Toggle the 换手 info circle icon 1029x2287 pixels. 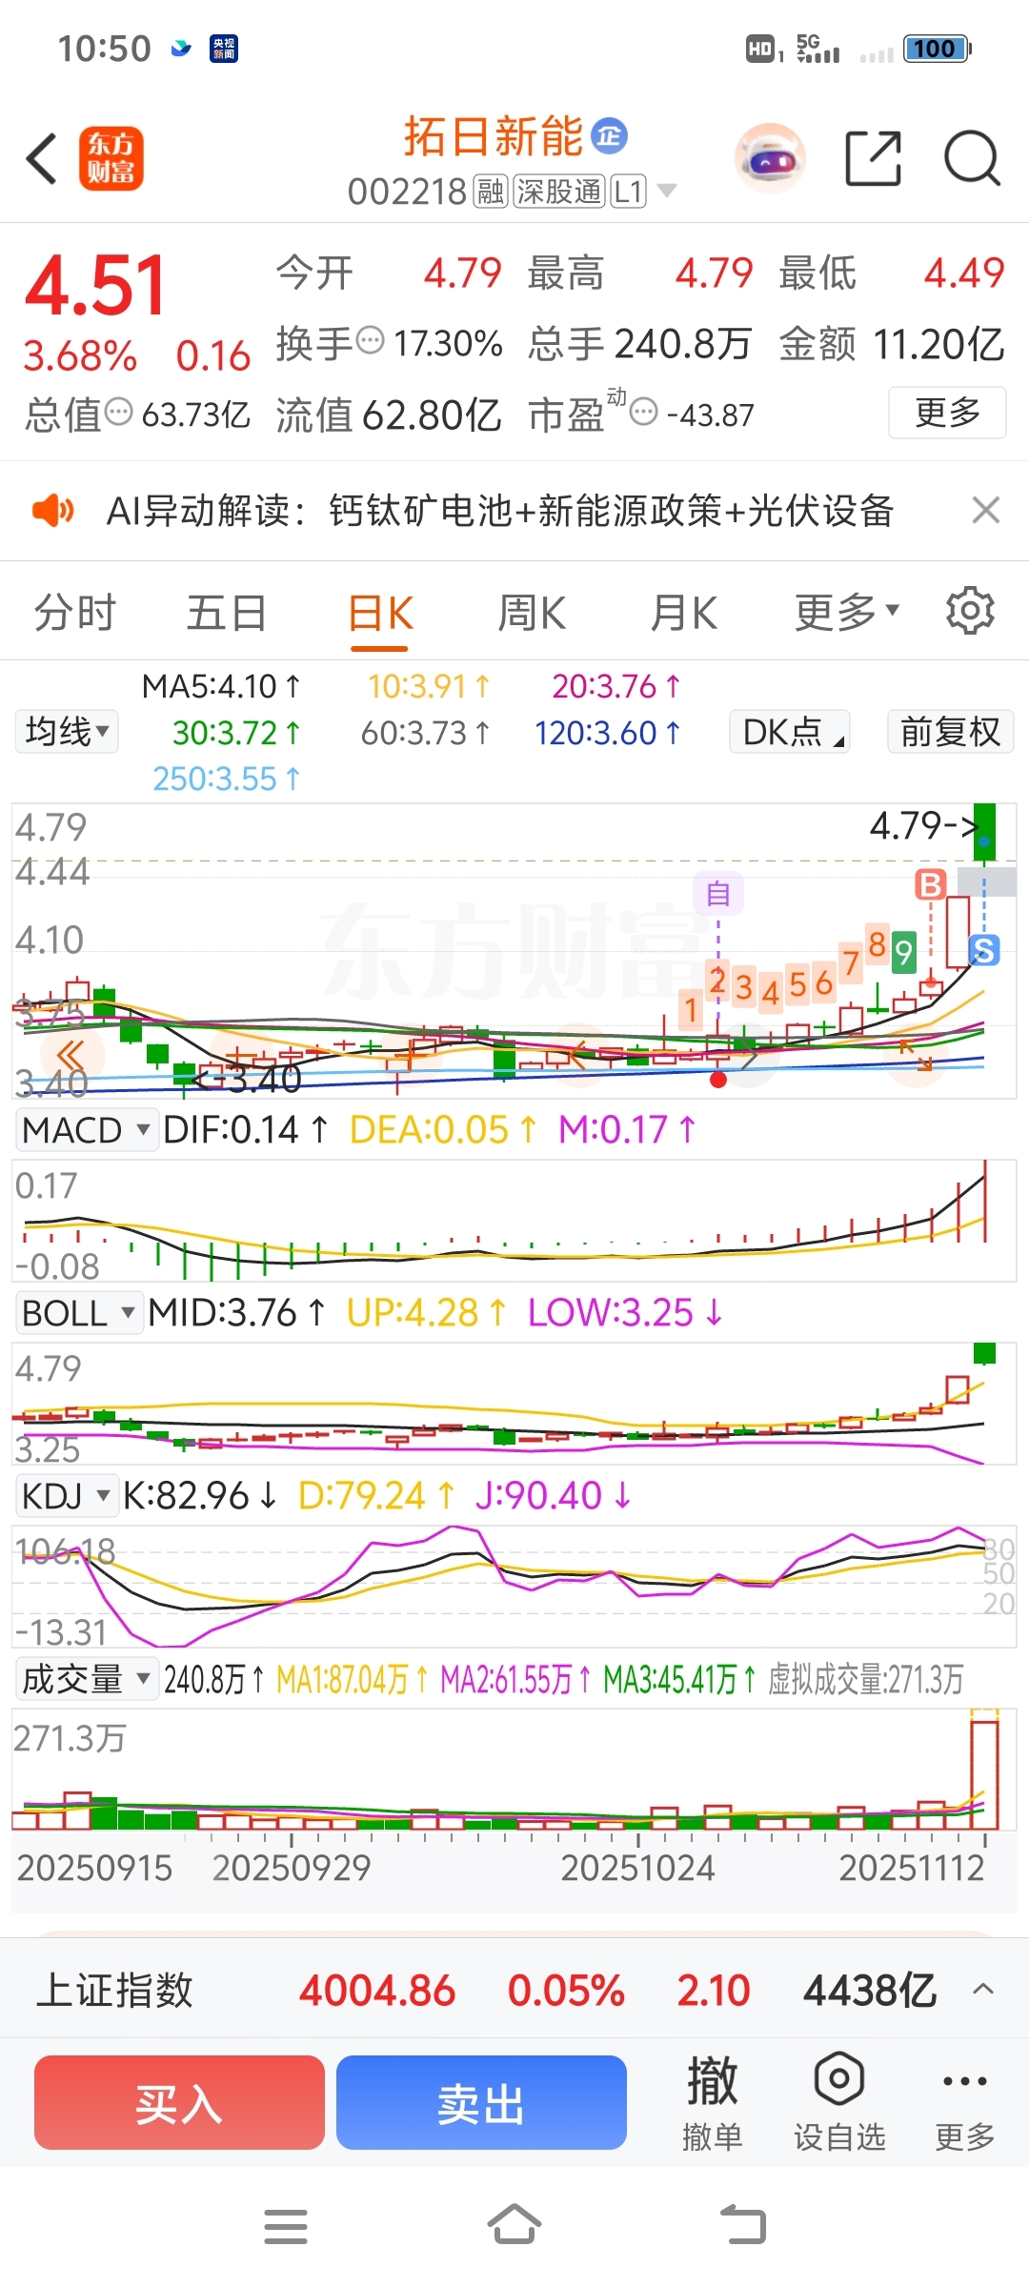(x=370, y=340)
